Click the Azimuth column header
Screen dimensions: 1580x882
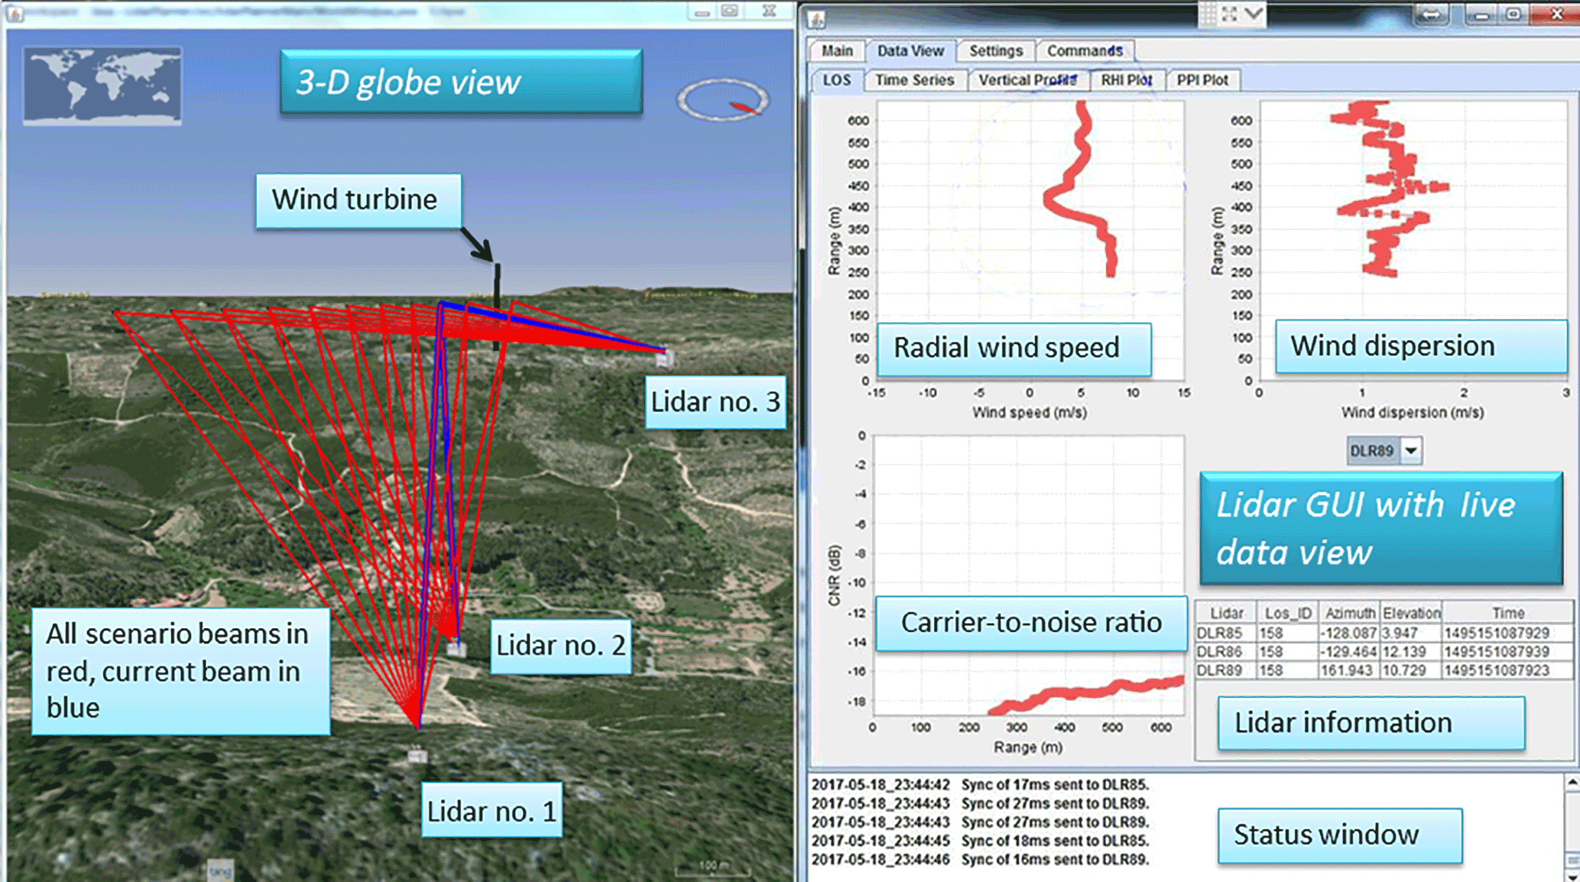(x=1349, y=613)
